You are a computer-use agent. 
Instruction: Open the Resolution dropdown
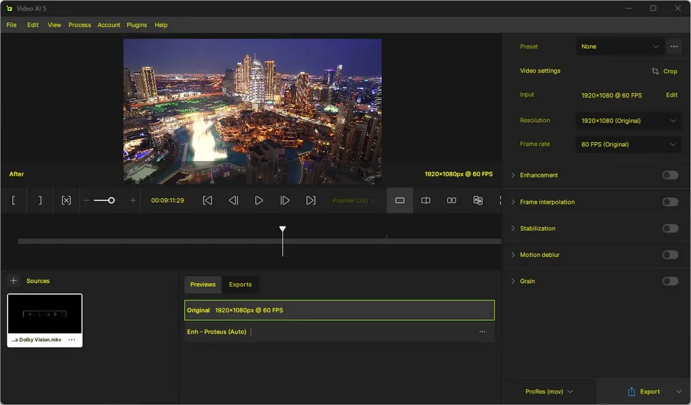coord(628,121)
